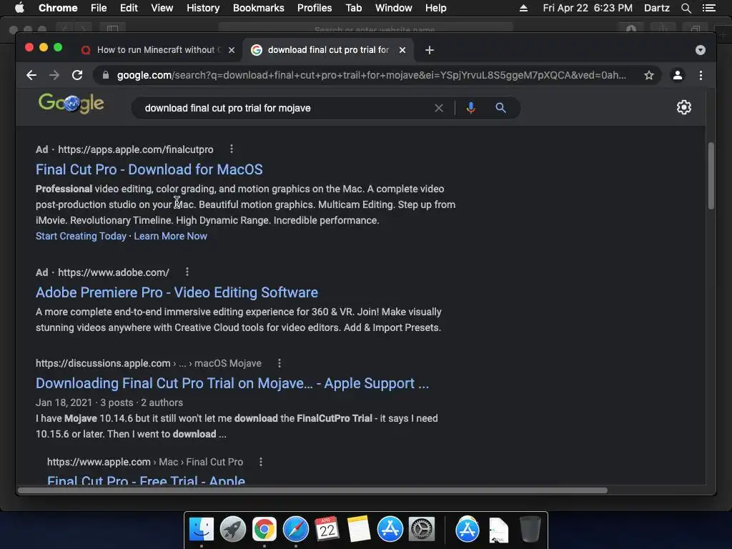Open the App Store icon beside System Preferences
Screen dimensions: 732x549
390,530
